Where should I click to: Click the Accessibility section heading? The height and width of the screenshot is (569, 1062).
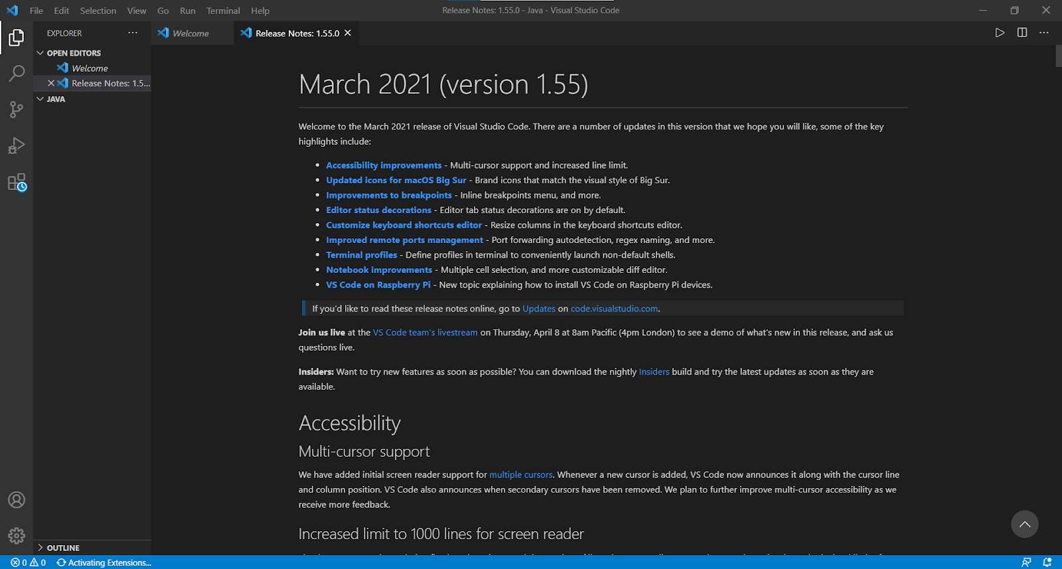[350, 423]
